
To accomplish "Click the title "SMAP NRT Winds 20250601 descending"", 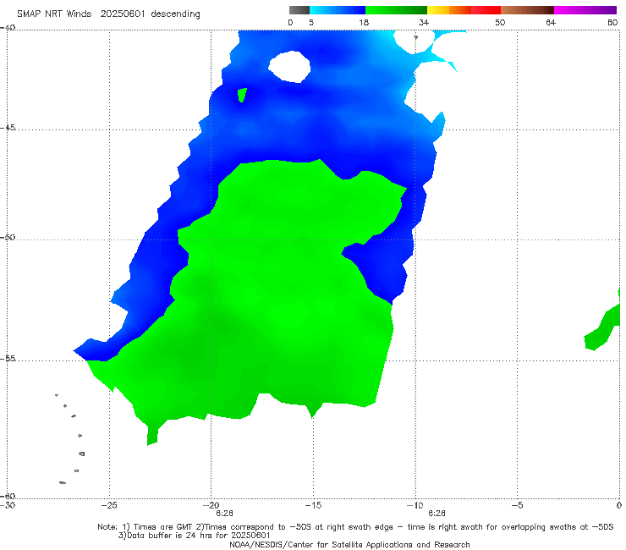I will coord(108,14).
